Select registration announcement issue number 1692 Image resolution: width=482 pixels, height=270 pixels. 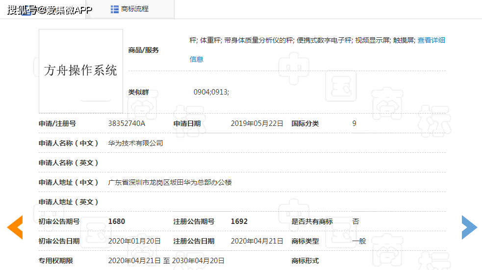pos(239,221)
